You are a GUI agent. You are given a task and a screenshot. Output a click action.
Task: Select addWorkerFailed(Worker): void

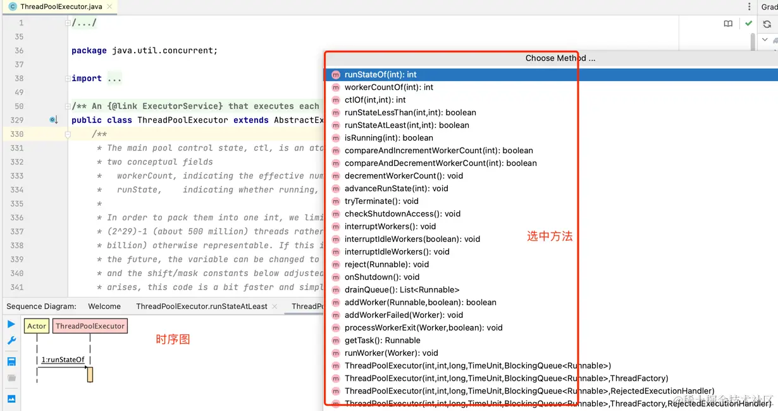click(x=552, y=315)
